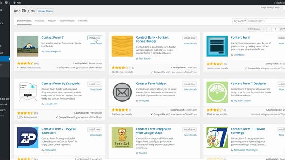
Task: Click the FormGet lion icon
Action: tap(122, 138)
